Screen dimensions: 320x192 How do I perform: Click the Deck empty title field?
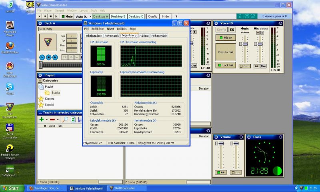(x=60, y=29)
